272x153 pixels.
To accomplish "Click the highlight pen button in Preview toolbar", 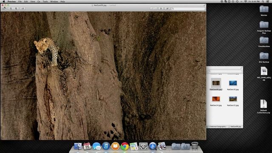I will coord(153,8).
